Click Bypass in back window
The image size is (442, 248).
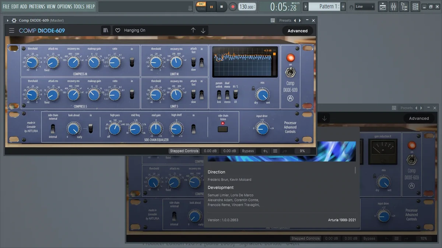369,238
